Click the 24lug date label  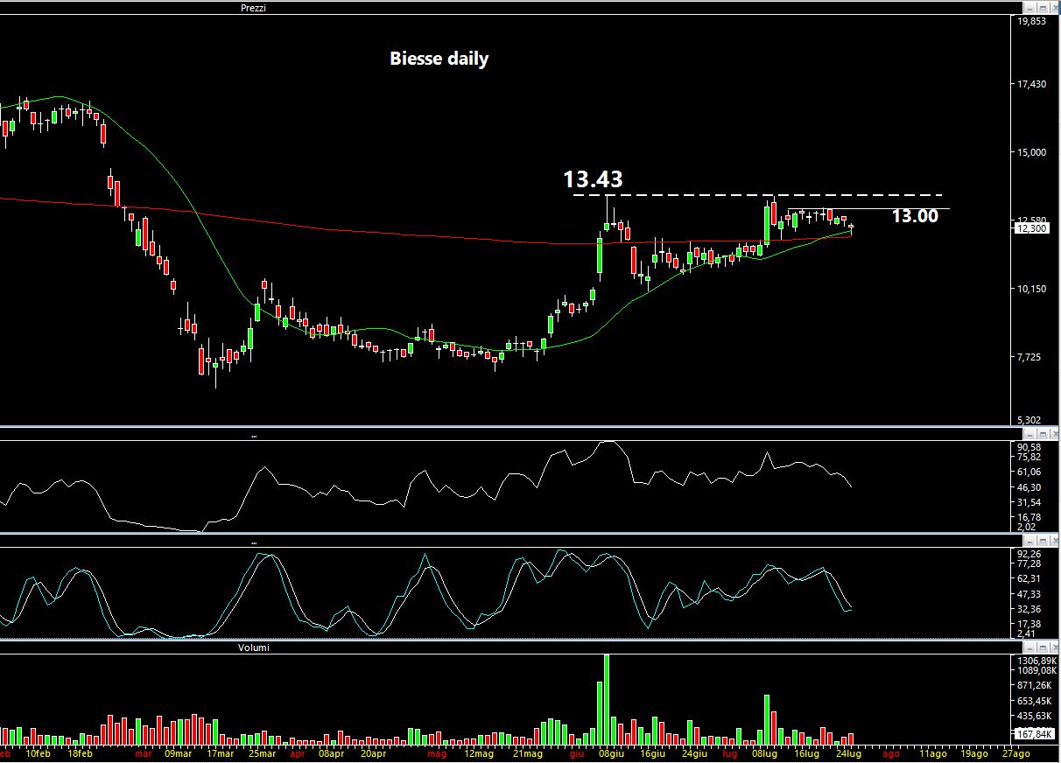[x=848, y=752]
